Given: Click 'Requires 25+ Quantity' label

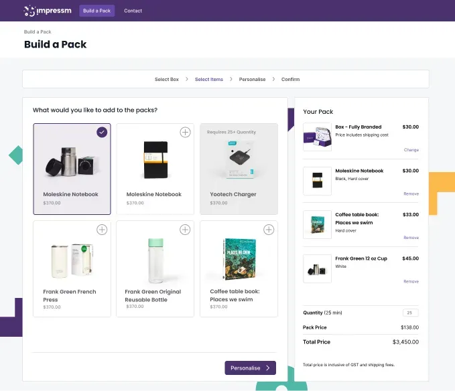Looking at the screenshot, I should coord(231,132).
